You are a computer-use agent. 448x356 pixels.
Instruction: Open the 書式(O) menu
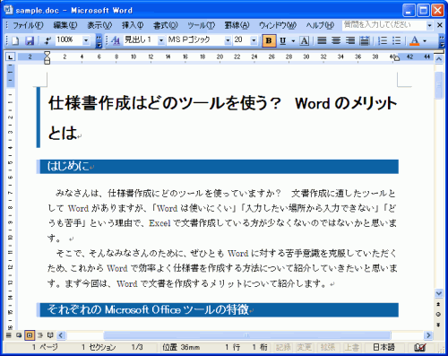tap(166, 25)
